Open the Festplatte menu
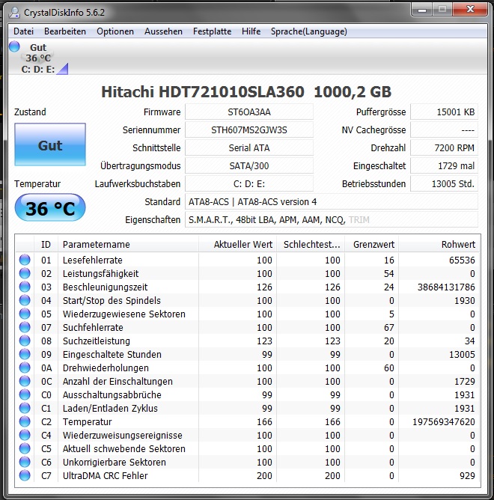 (x=212, y=31)
